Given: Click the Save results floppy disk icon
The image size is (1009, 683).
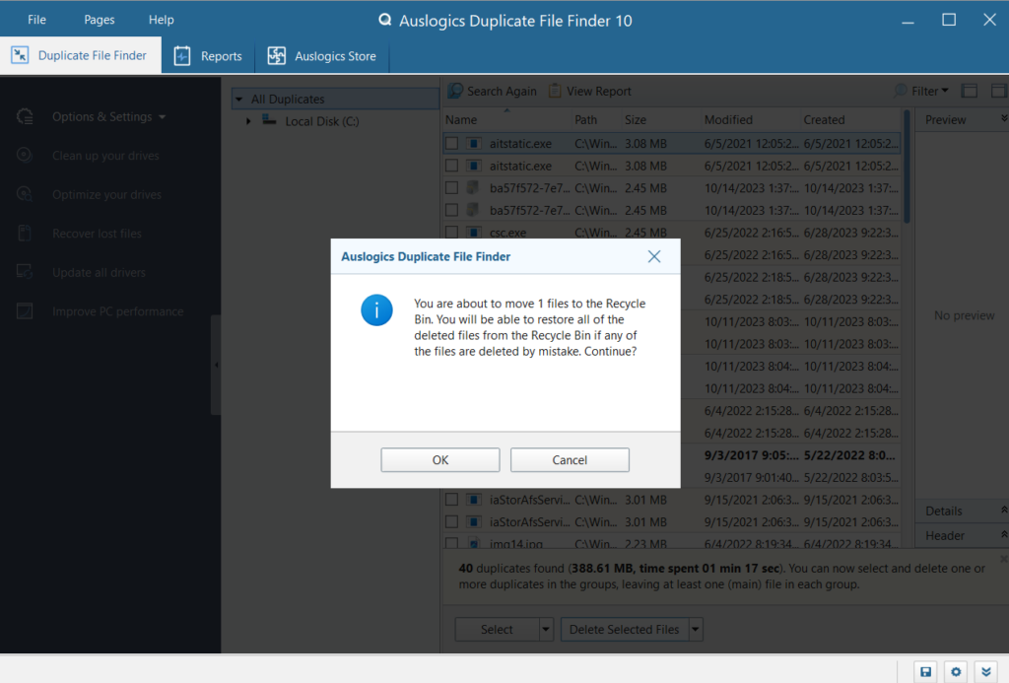Looking at the screenshot, I should 925,671.
